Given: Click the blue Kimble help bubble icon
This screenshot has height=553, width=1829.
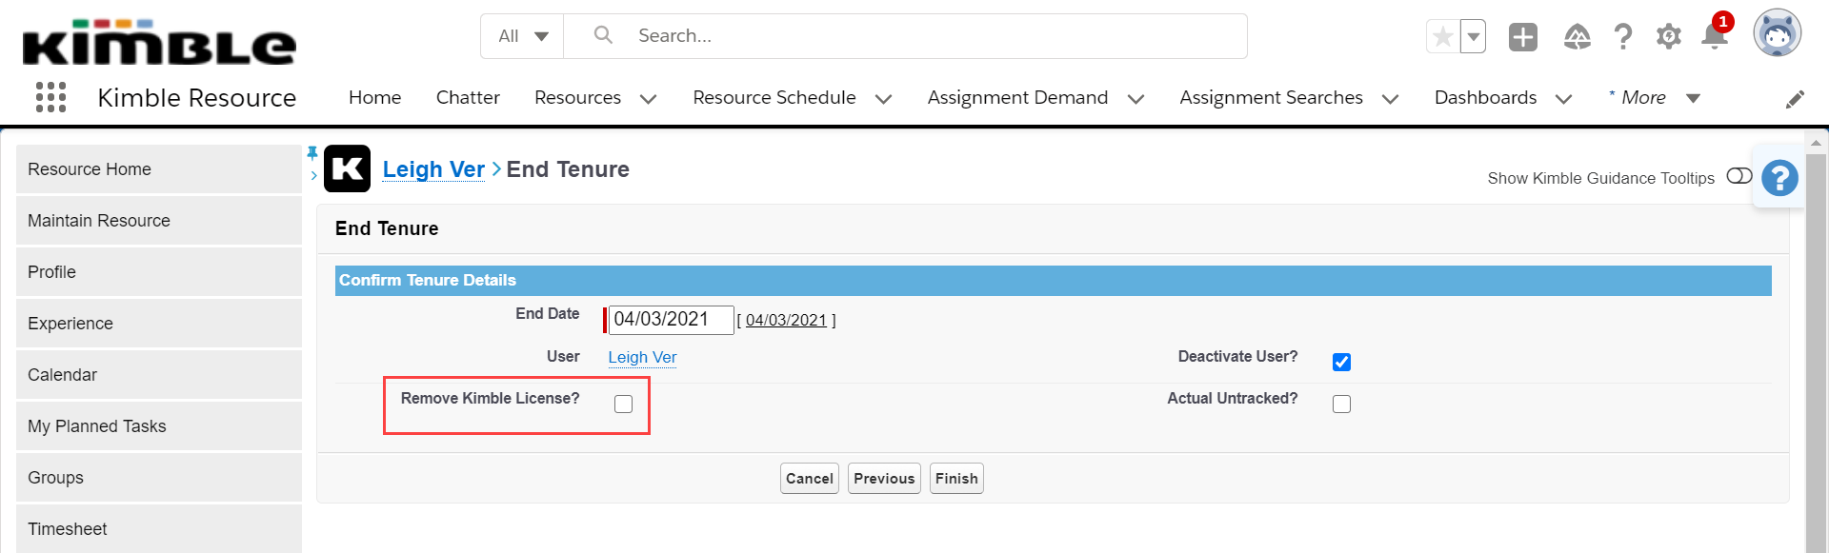Looking at the screenshot, I should (x=1779, y=178).
